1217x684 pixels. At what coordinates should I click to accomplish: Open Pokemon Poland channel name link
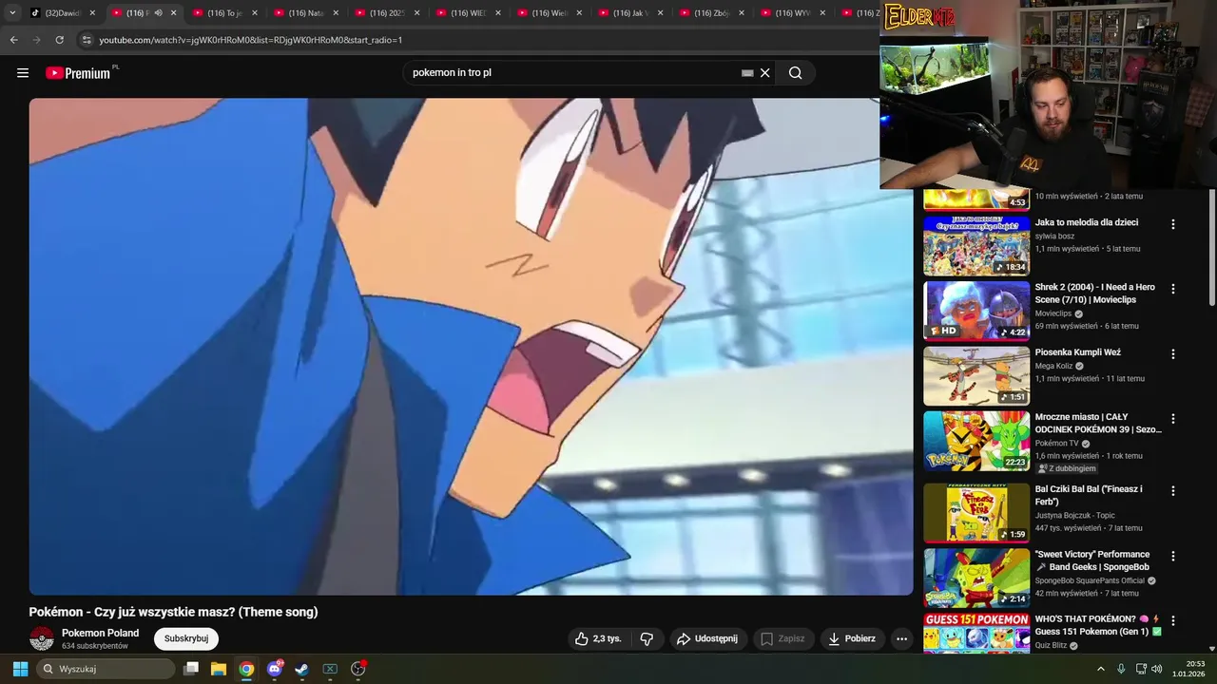point(100,633)
